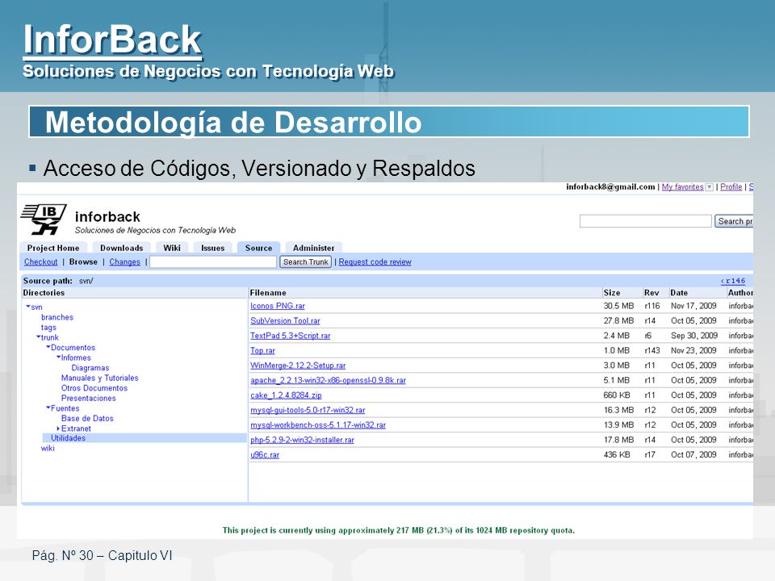Click the inforback IB logo icon
Screen dimensions: 775x581
click(44, 219)
